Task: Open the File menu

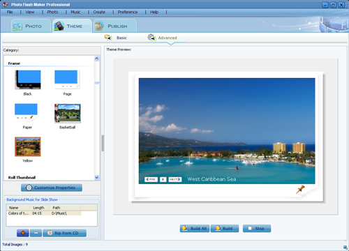Action: click(x=10, y=12)
